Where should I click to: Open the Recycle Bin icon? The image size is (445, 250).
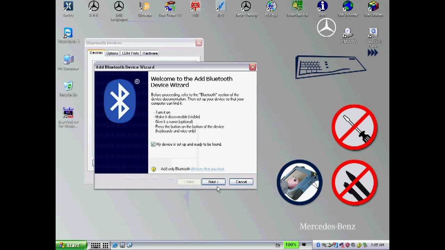(68, 89)
